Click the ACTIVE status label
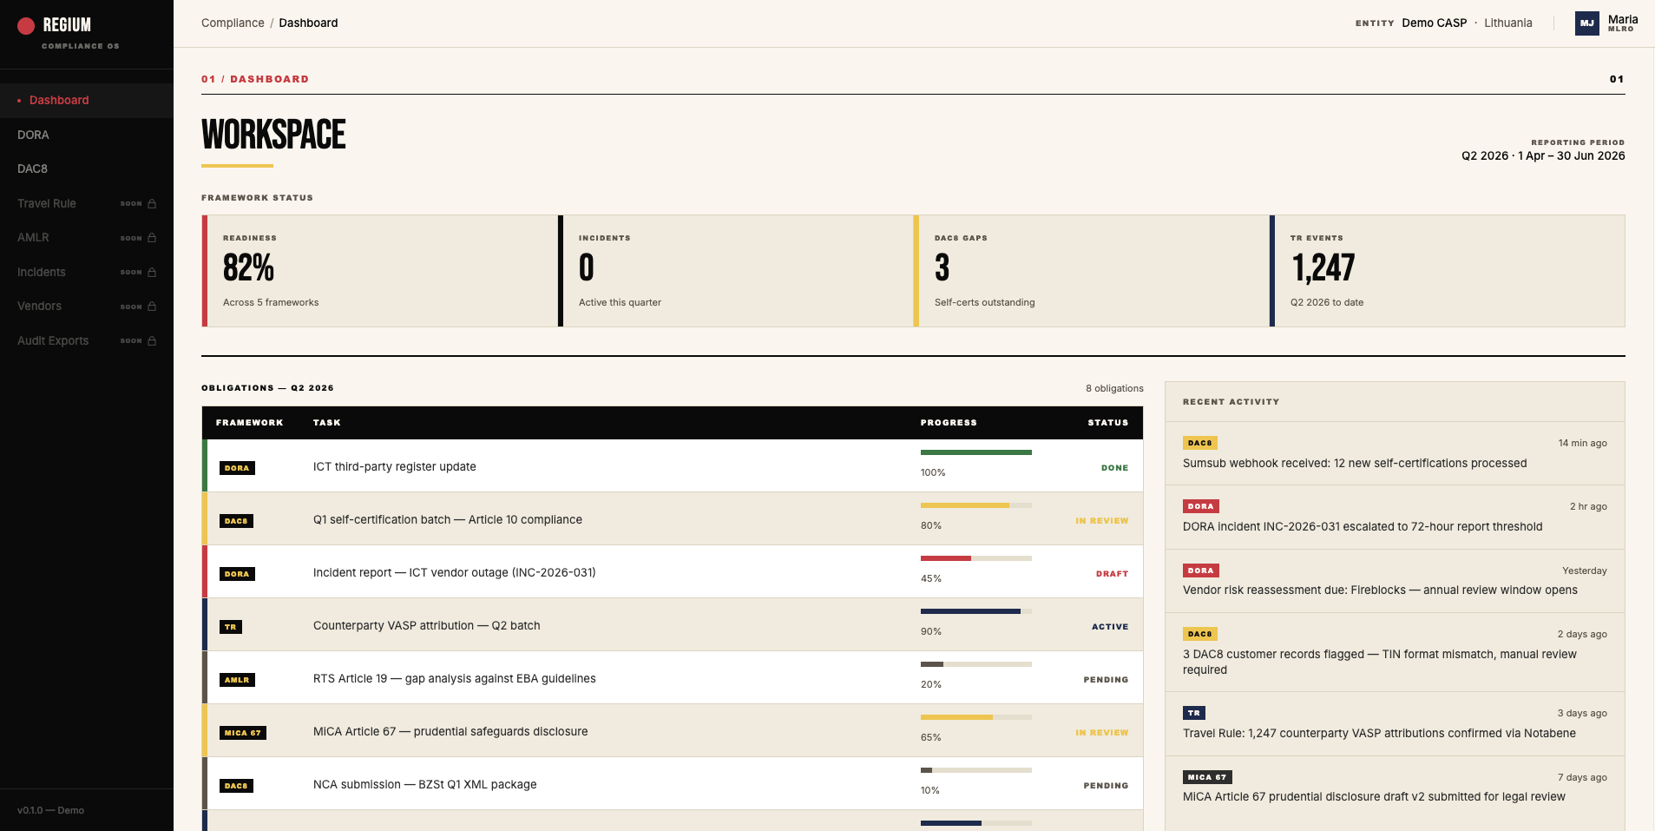 [x=1110, y=627]
